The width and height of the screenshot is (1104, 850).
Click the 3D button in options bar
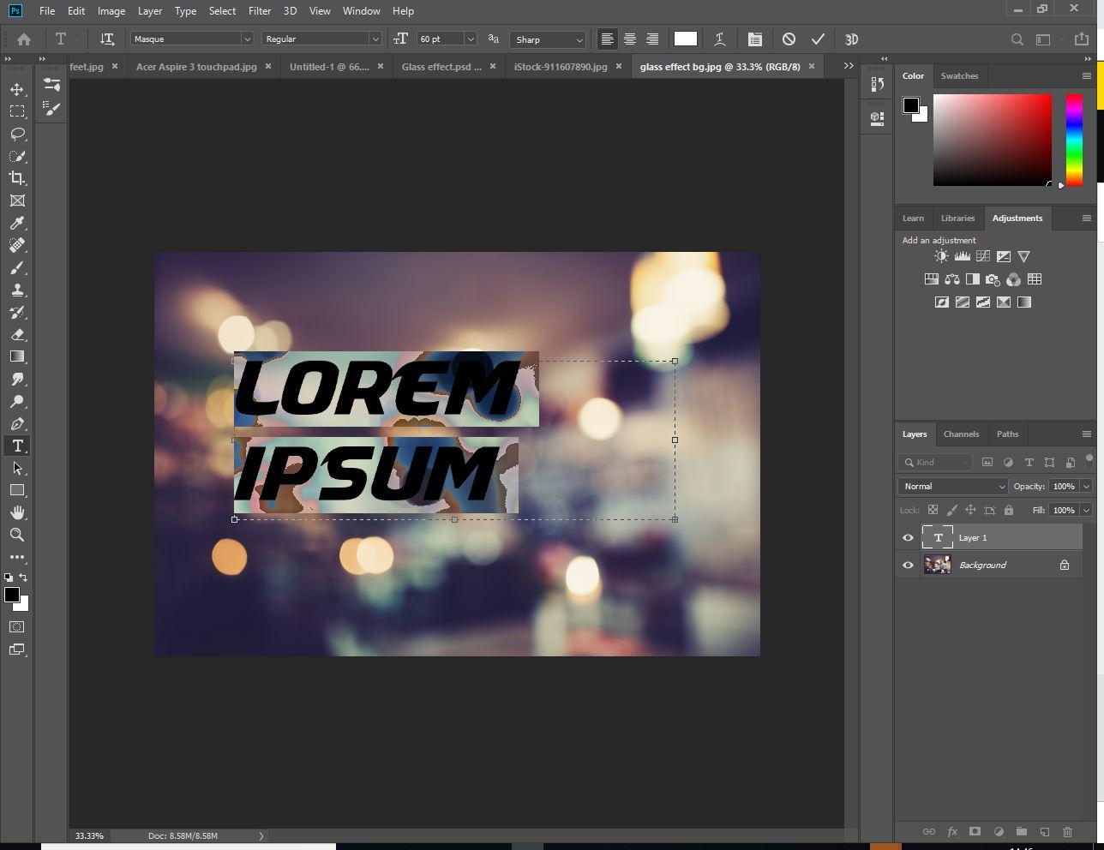[x=852, y=39]
